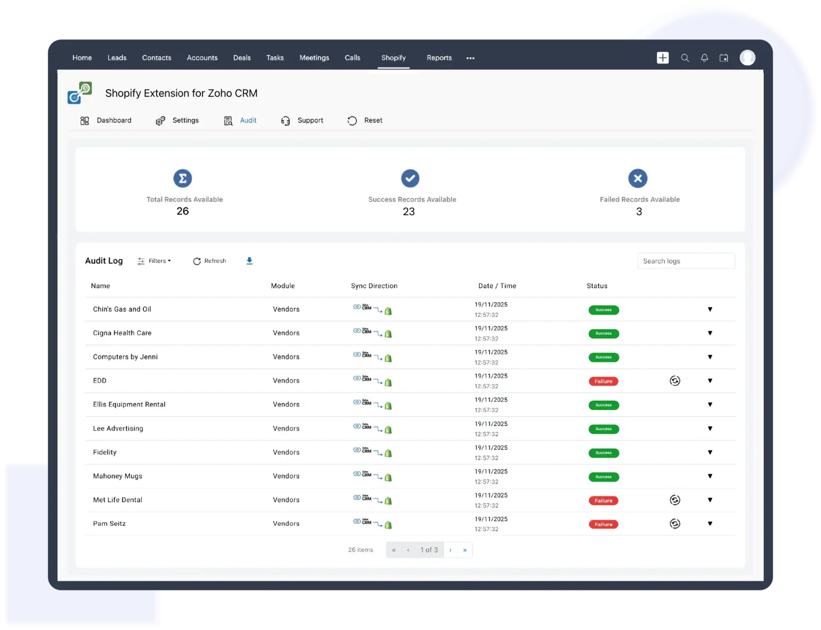The image size is (821, 630).
Task: Retry sync for Pam Seitz row
Action: click(675, 524)
